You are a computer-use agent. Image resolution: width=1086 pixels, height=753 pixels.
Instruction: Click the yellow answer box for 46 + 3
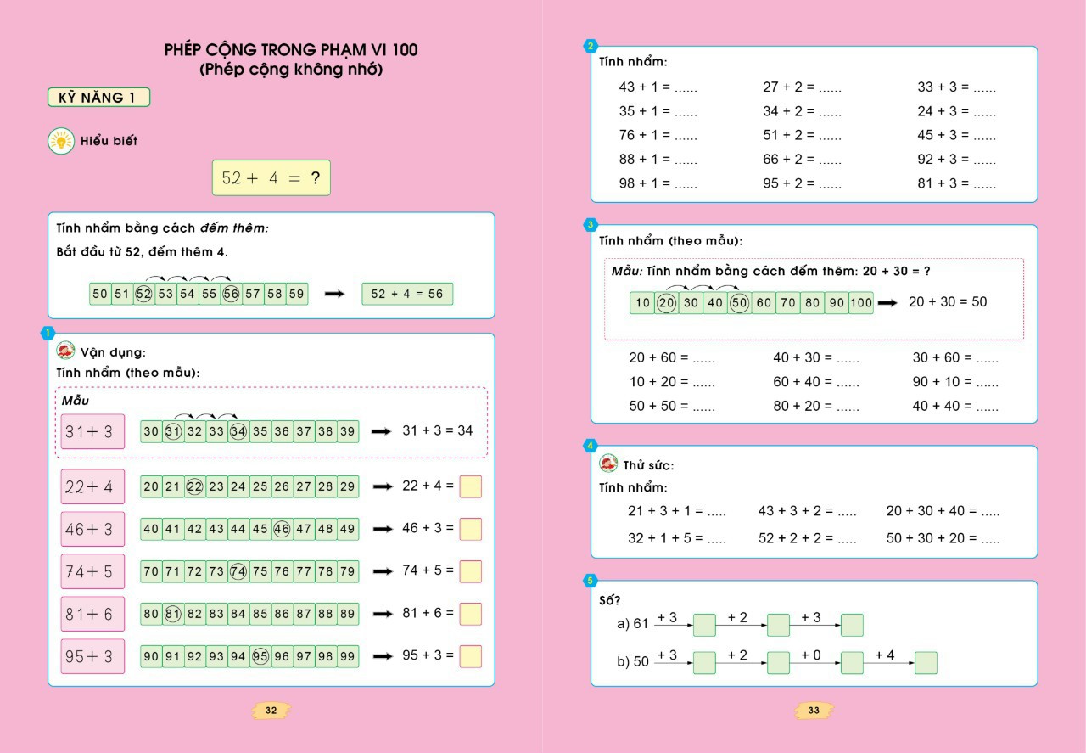pyautogui.click(x=470, y=529)
